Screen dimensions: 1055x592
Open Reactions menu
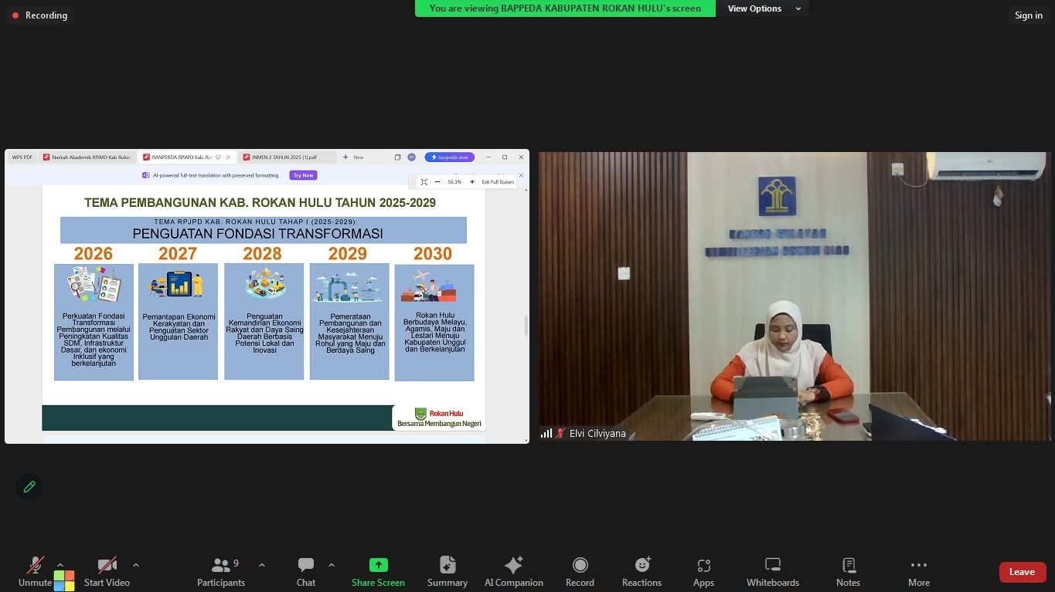(642, 572)
